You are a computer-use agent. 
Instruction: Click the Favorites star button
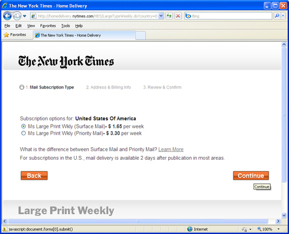[x=15, y=35]
